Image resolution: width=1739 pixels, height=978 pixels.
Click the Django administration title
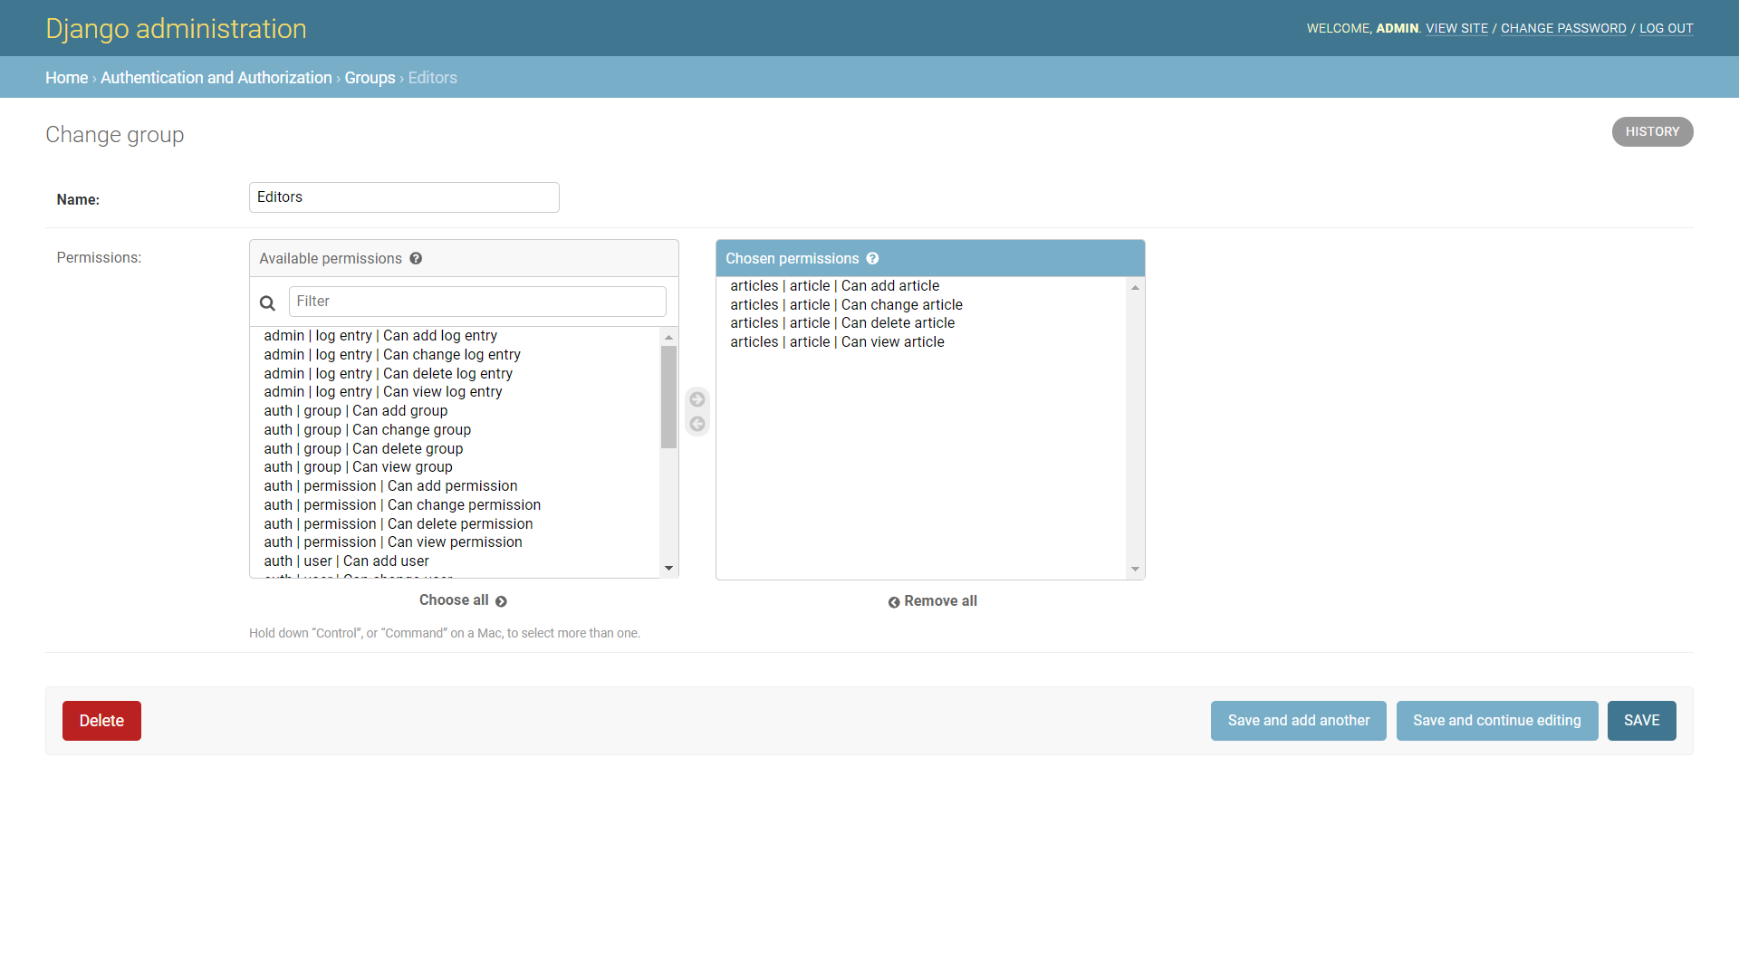176,28
